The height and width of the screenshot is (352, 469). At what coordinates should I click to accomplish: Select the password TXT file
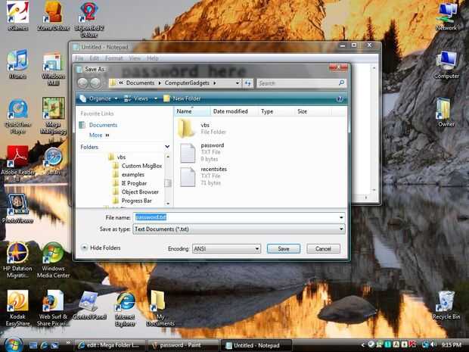[x=202, y=152]
